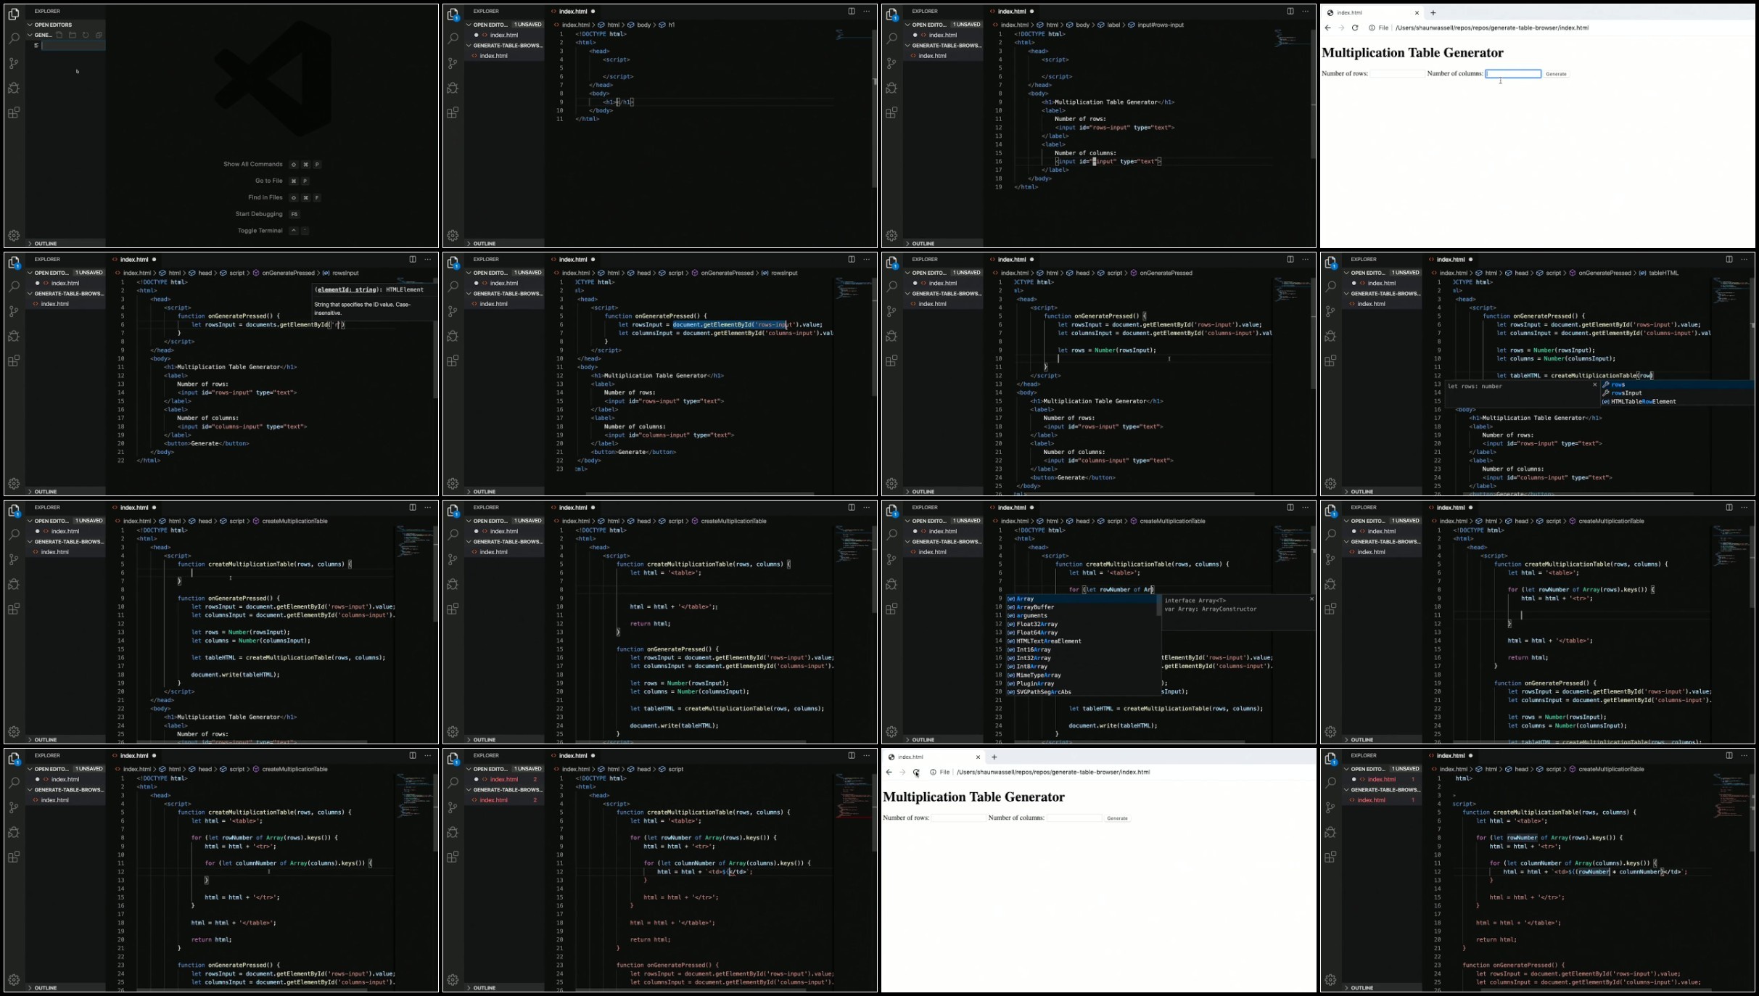
Task: Click Number of rows field in bottom-row browser
Action: click(958, 818)
